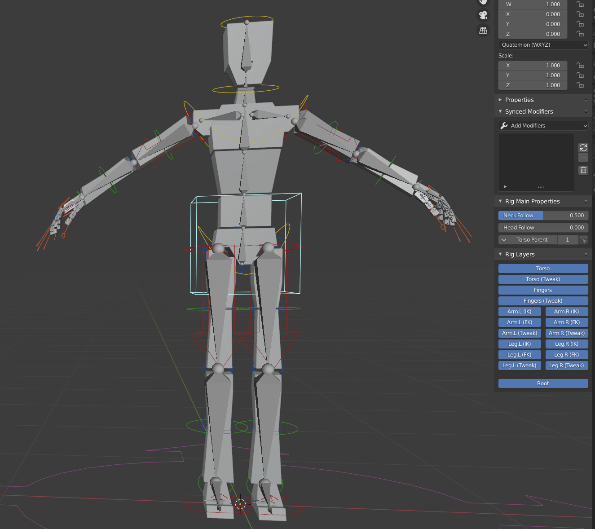The image size is (595, 529).
Task: Click the Scale Y value field
Action: click(533, 75)
